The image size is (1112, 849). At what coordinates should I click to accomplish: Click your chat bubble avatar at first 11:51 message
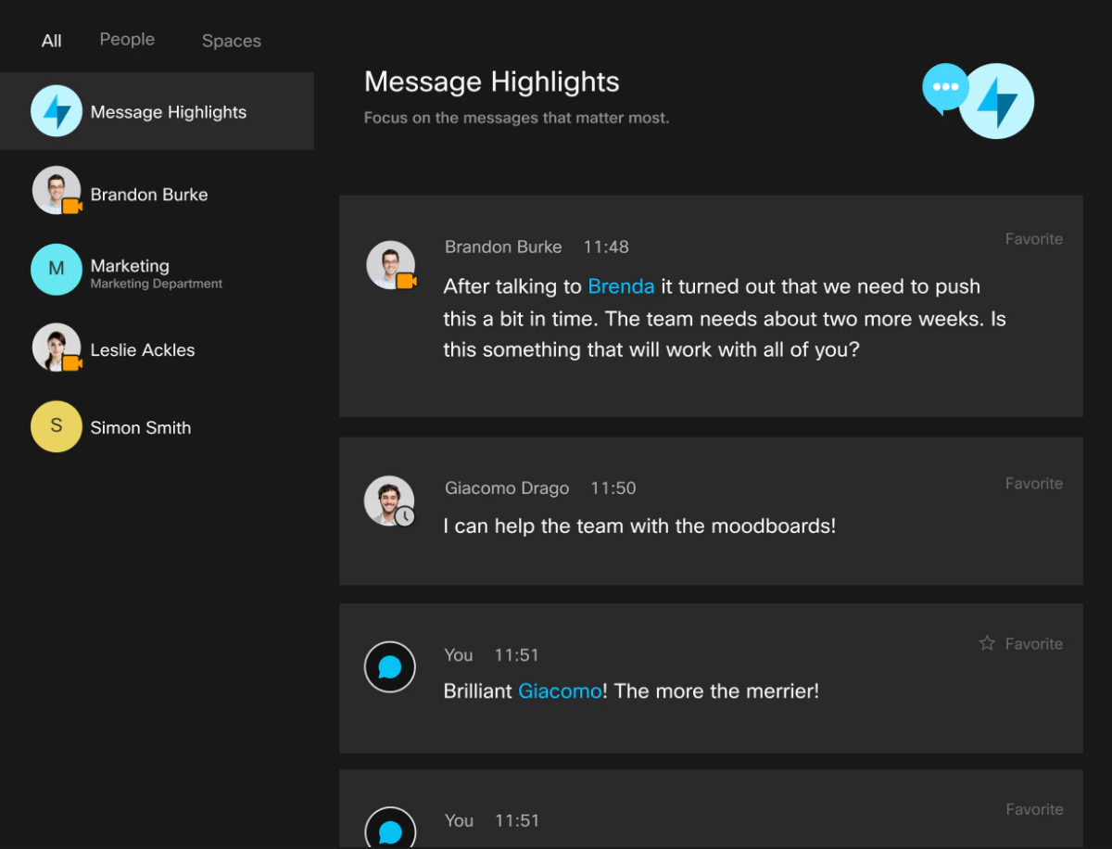(389, 666)
